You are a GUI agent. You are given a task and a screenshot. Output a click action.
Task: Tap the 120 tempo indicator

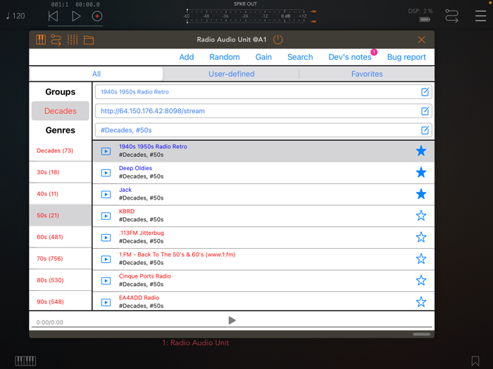[x=15, y=16]
